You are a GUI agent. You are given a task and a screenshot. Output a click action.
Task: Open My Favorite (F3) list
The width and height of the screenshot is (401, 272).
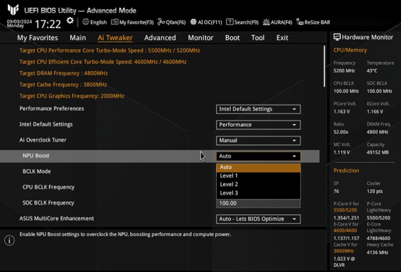tap(132, 22)
